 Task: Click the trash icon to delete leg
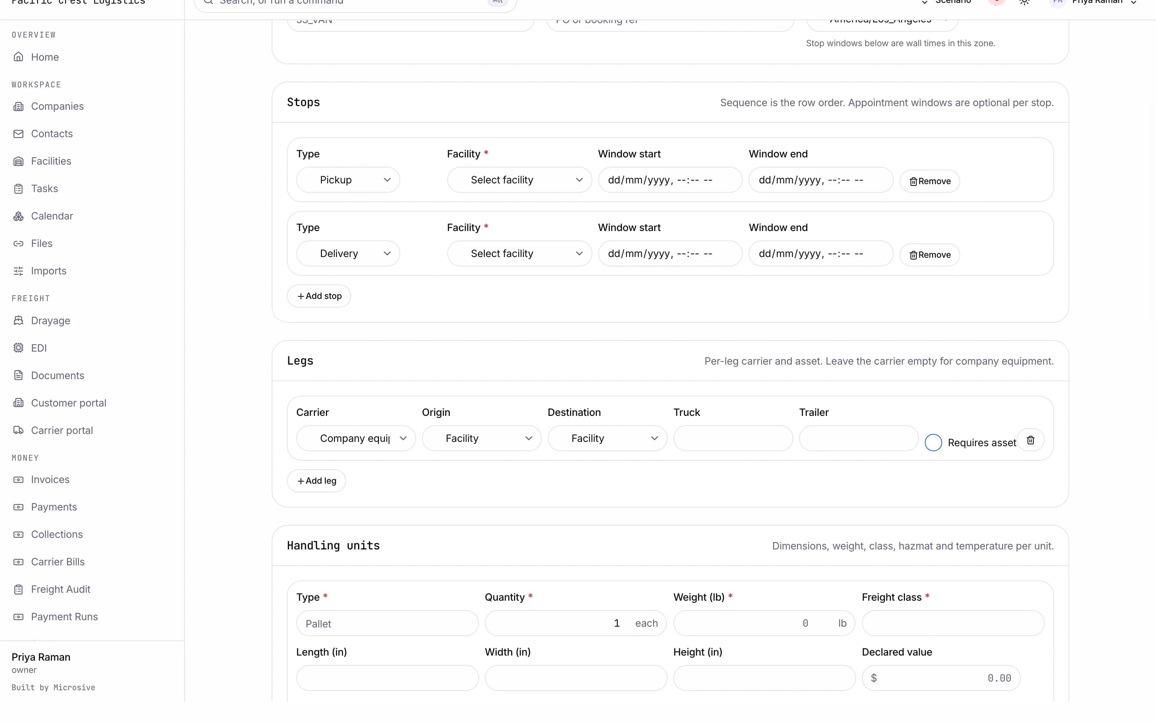1030,440
